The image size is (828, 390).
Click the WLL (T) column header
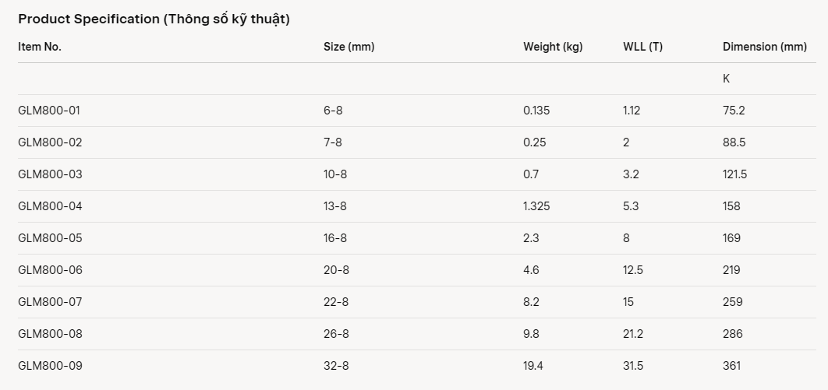642,47
